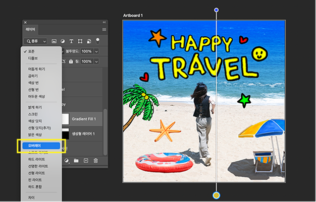Filter layers by shape layer icon
The height and width of the screenshot is (202, 316).
(x=80, y=41)
